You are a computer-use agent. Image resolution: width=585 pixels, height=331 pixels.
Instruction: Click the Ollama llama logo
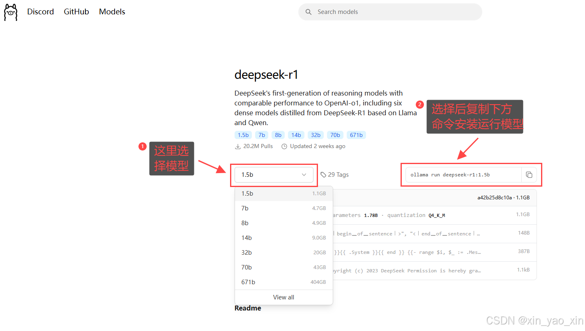coord(11,12)
